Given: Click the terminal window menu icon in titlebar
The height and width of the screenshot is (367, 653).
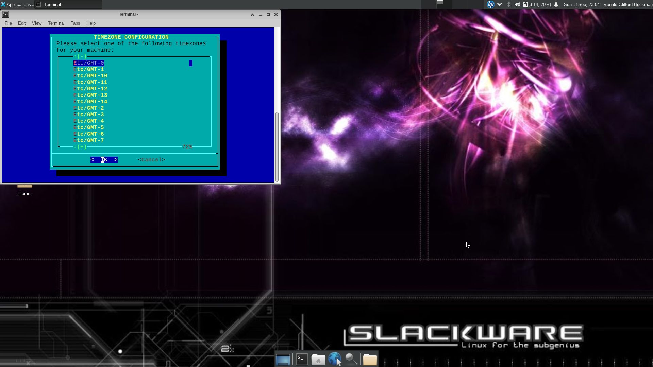Looking at the screenshot, I should pos(5,14).
